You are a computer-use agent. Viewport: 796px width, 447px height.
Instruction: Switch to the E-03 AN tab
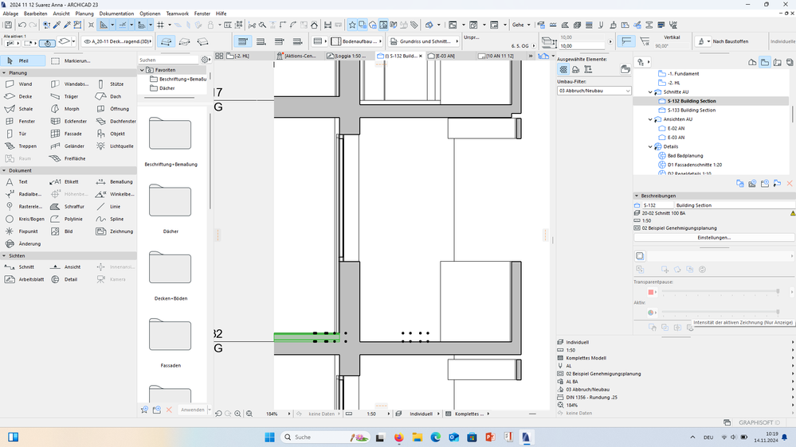tap(445, 56)
